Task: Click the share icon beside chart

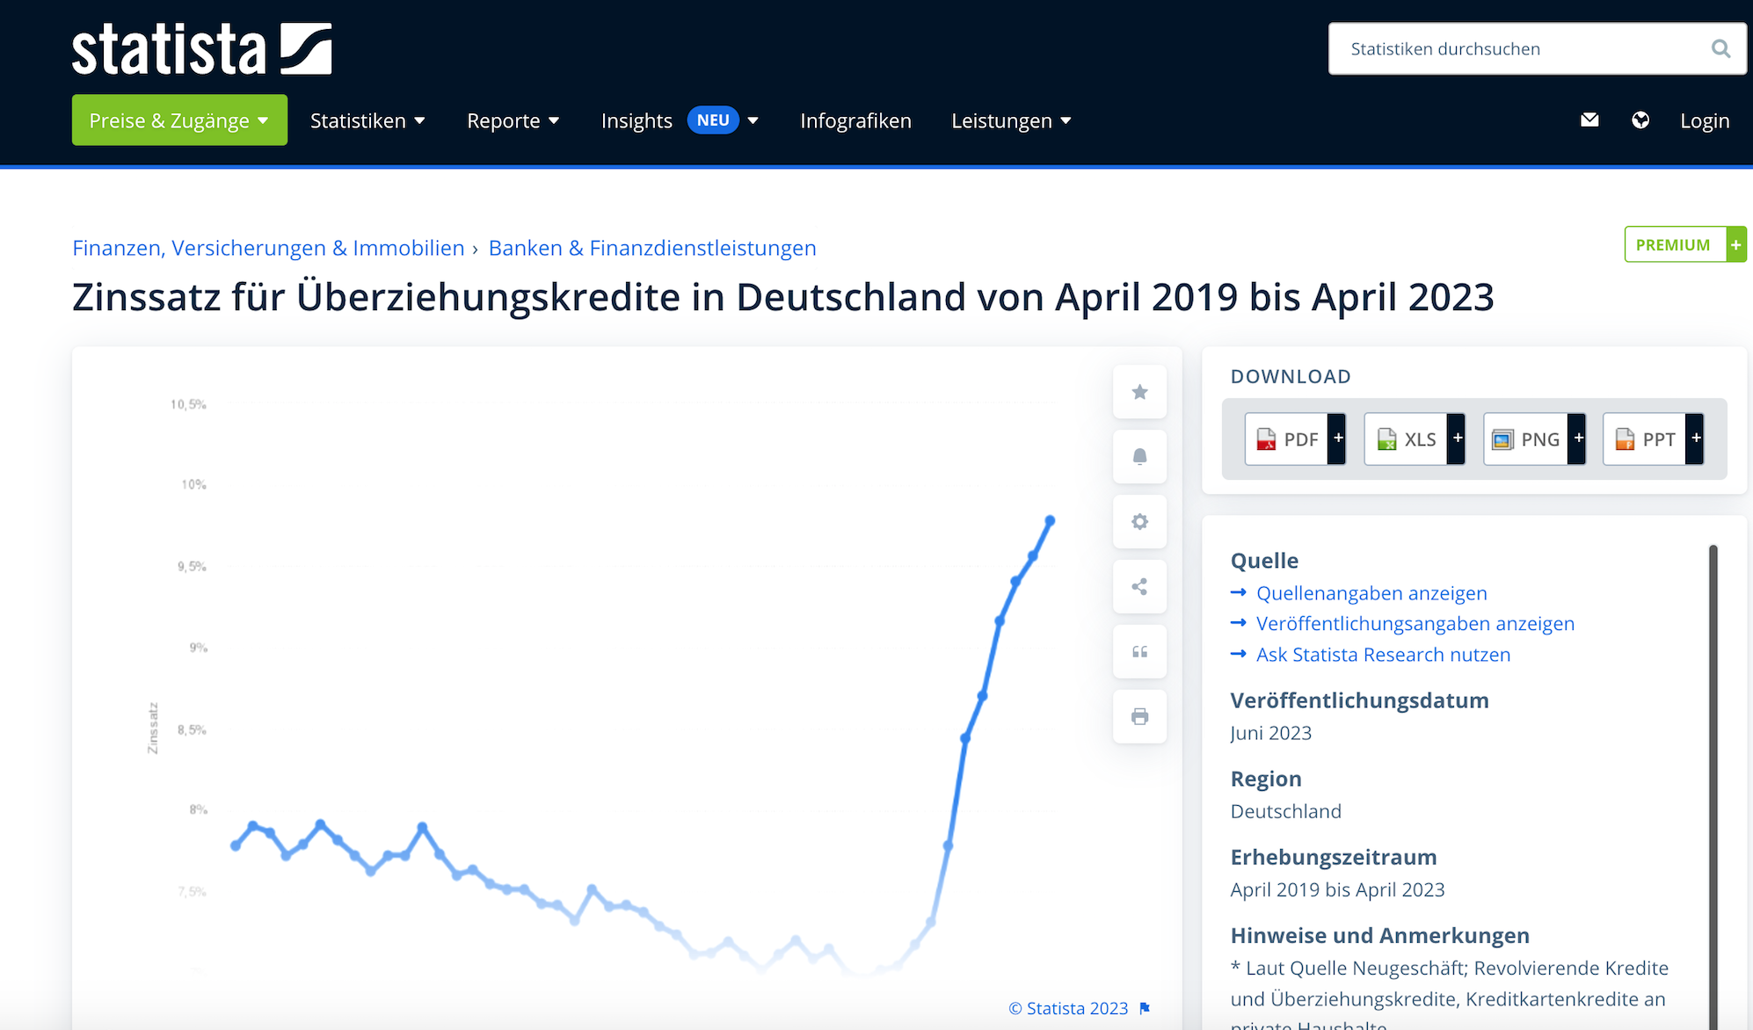Action: [x=1139, y=587]
